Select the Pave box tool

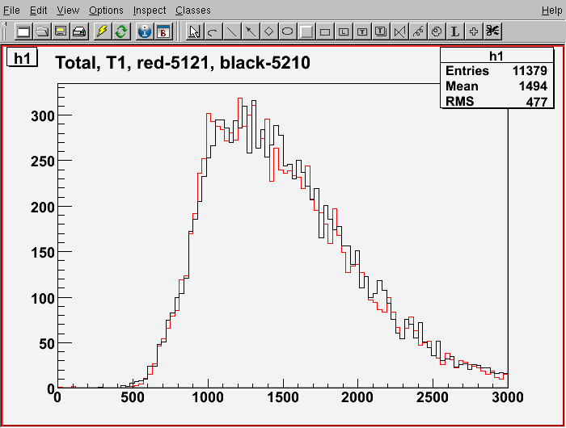click(x=325, y=31)
